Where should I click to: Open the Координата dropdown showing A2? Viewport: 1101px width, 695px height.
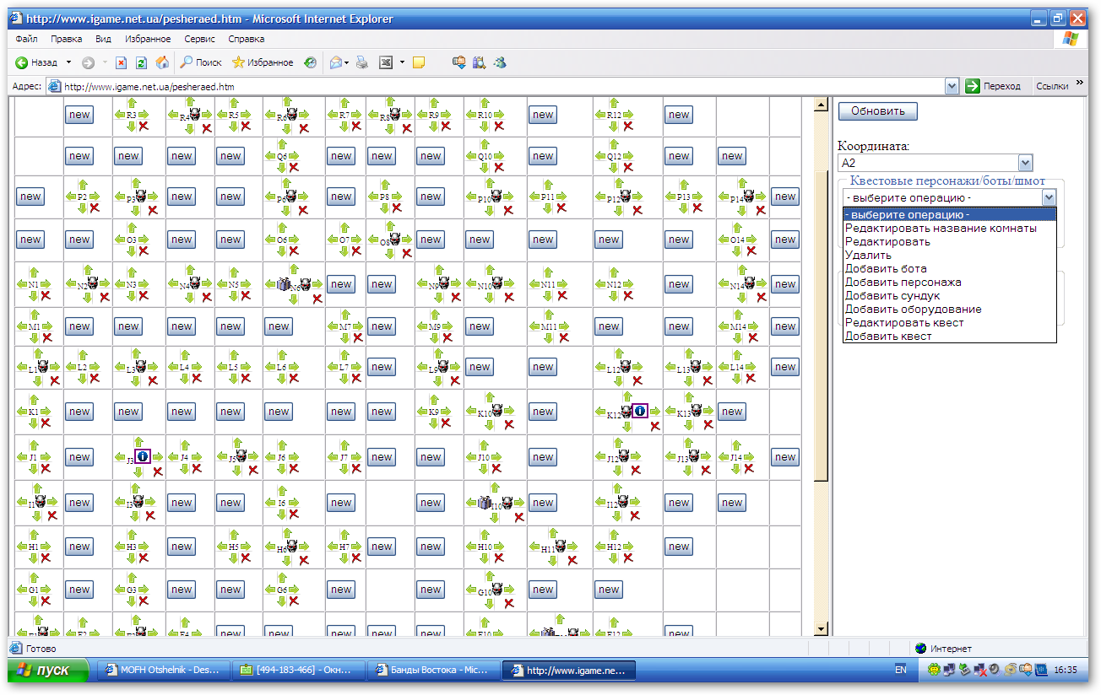[935, 163]
